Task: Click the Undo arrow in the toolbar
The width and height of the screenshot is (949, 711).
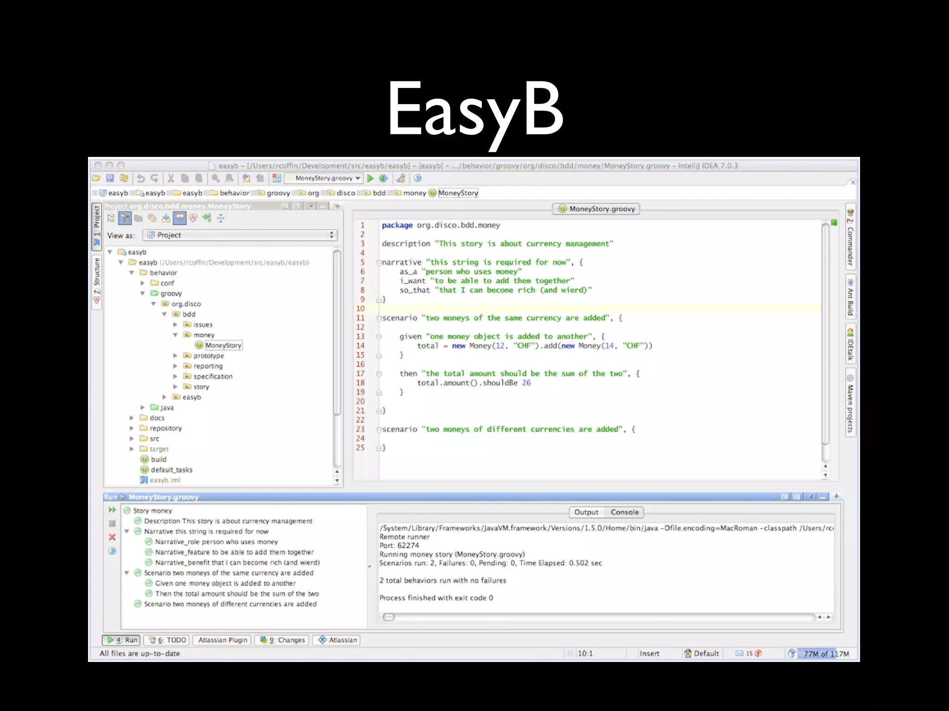Action: (x=141, y=178)
